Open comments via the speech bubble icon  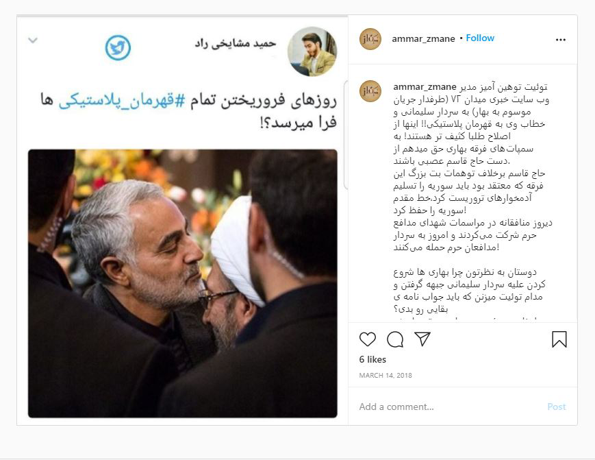[x=395, y=339]
